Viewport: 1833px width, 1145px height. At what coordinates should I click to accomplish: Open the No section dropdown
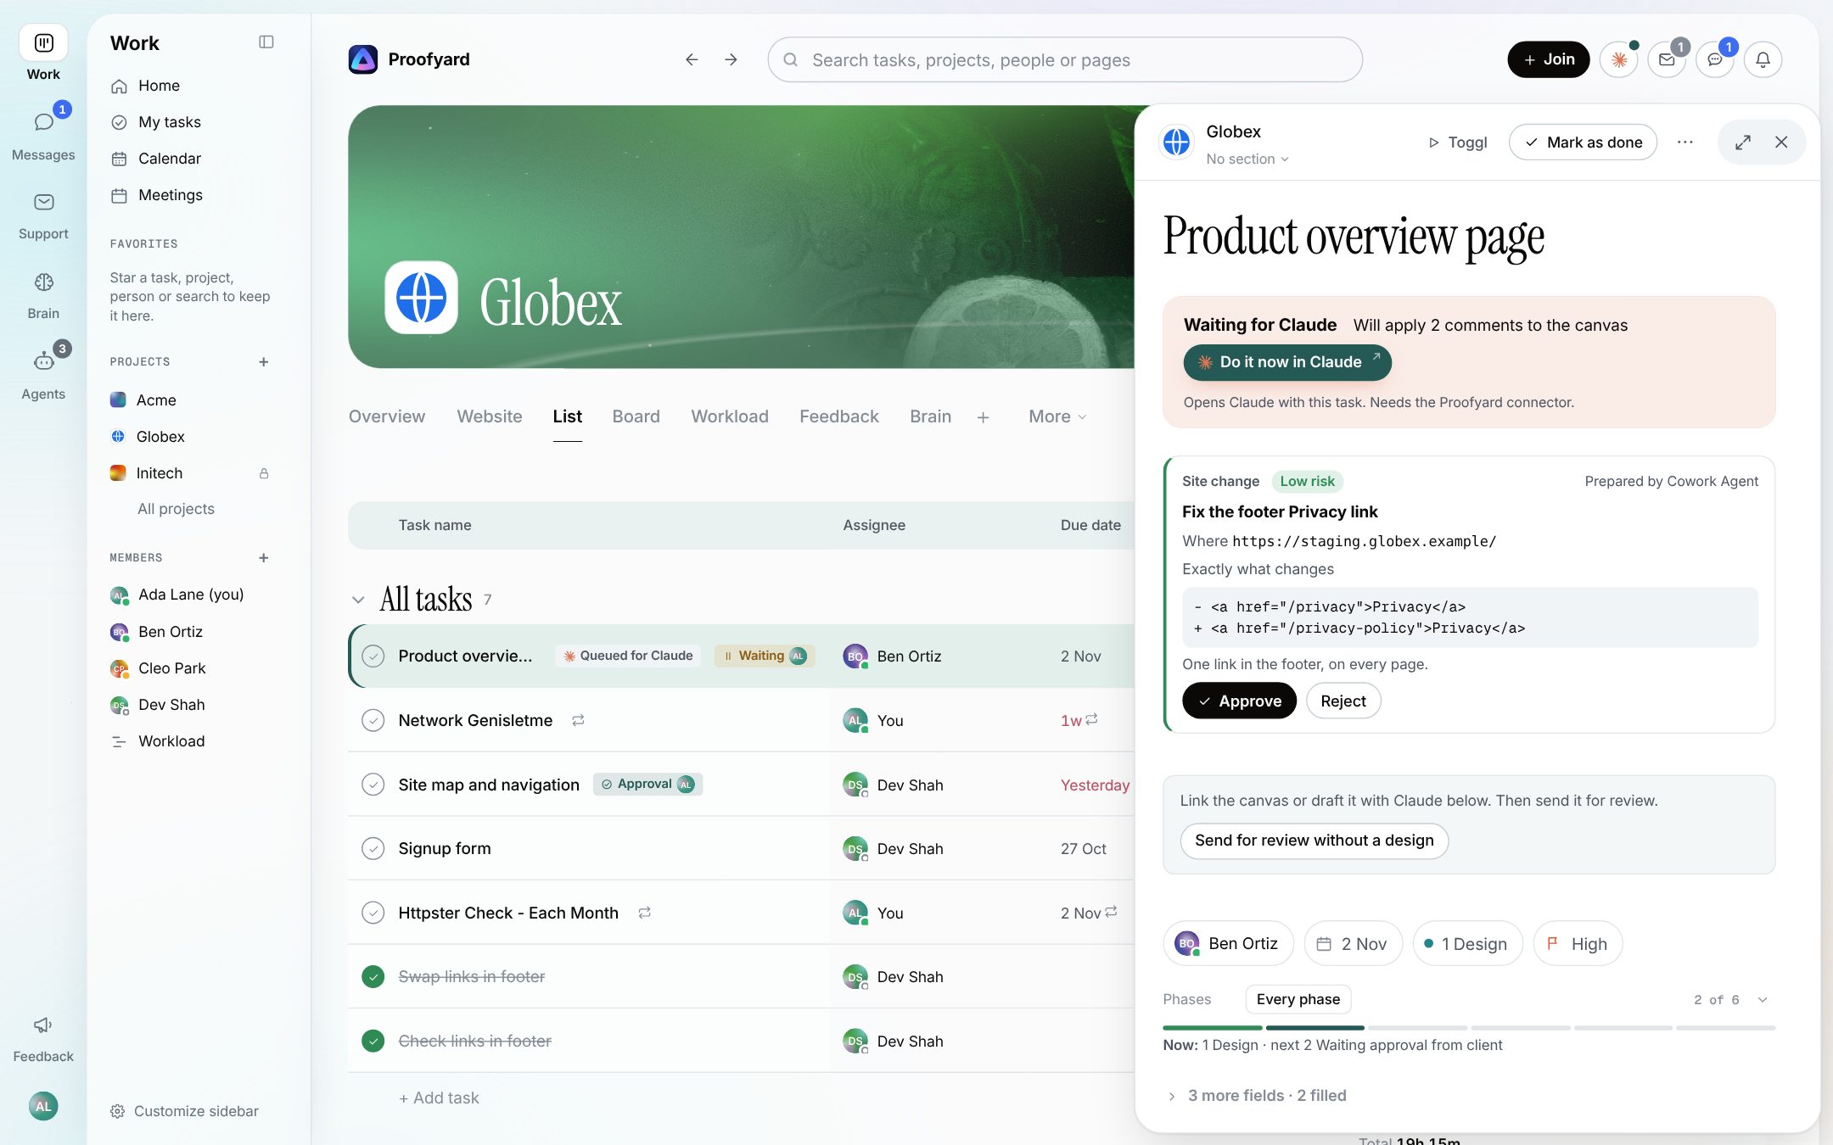1247,159
